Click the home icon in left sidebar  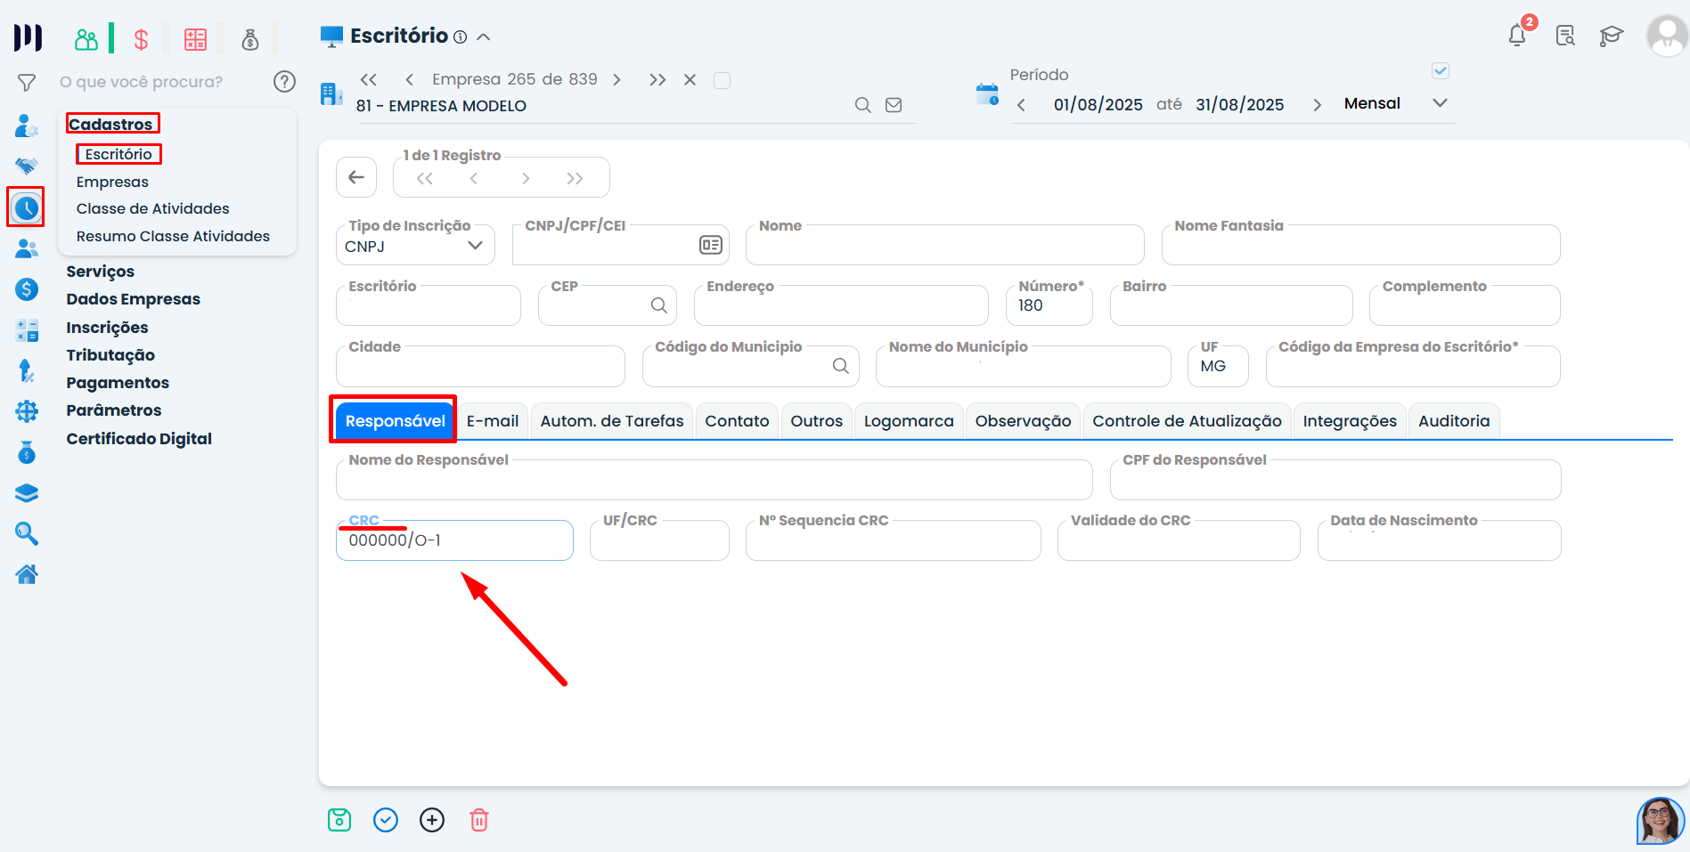[27, 574]
